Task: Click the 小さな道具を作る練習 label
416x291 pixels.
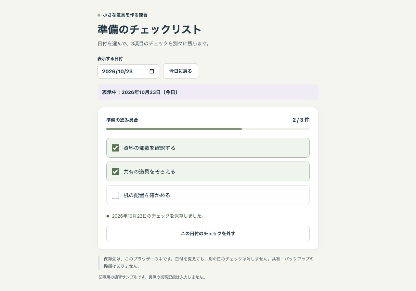Action: pos(125,15)
